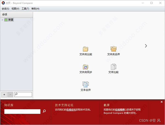Focus the sessions search field
Screen dimensions: 165x125
(x=23, y=94)
